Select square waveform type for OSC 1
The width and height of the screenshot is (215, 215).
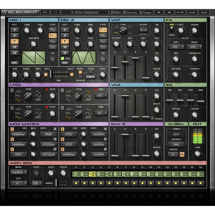coord(52,47)
